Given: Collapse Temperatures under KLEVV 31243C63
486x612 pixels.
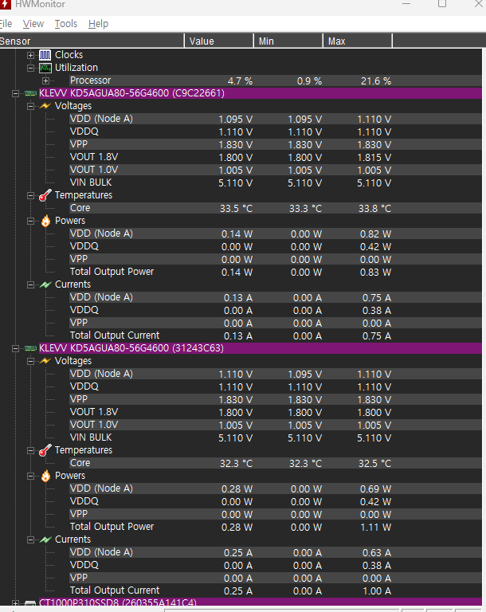Looking at the screenshot, I should (30, 450).
